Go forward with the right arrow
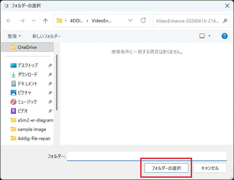The width and height of the screenshot is (234, 180). coord(22,21)
